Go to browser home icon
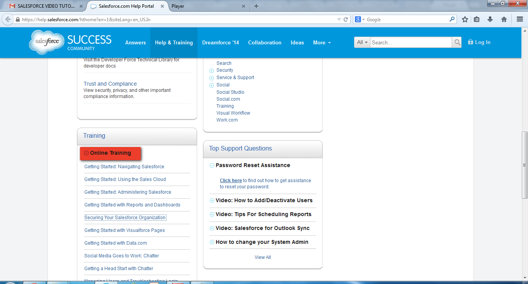Viewport: 528px width, 284px height. pyautogui.click(x=504, y=19)
